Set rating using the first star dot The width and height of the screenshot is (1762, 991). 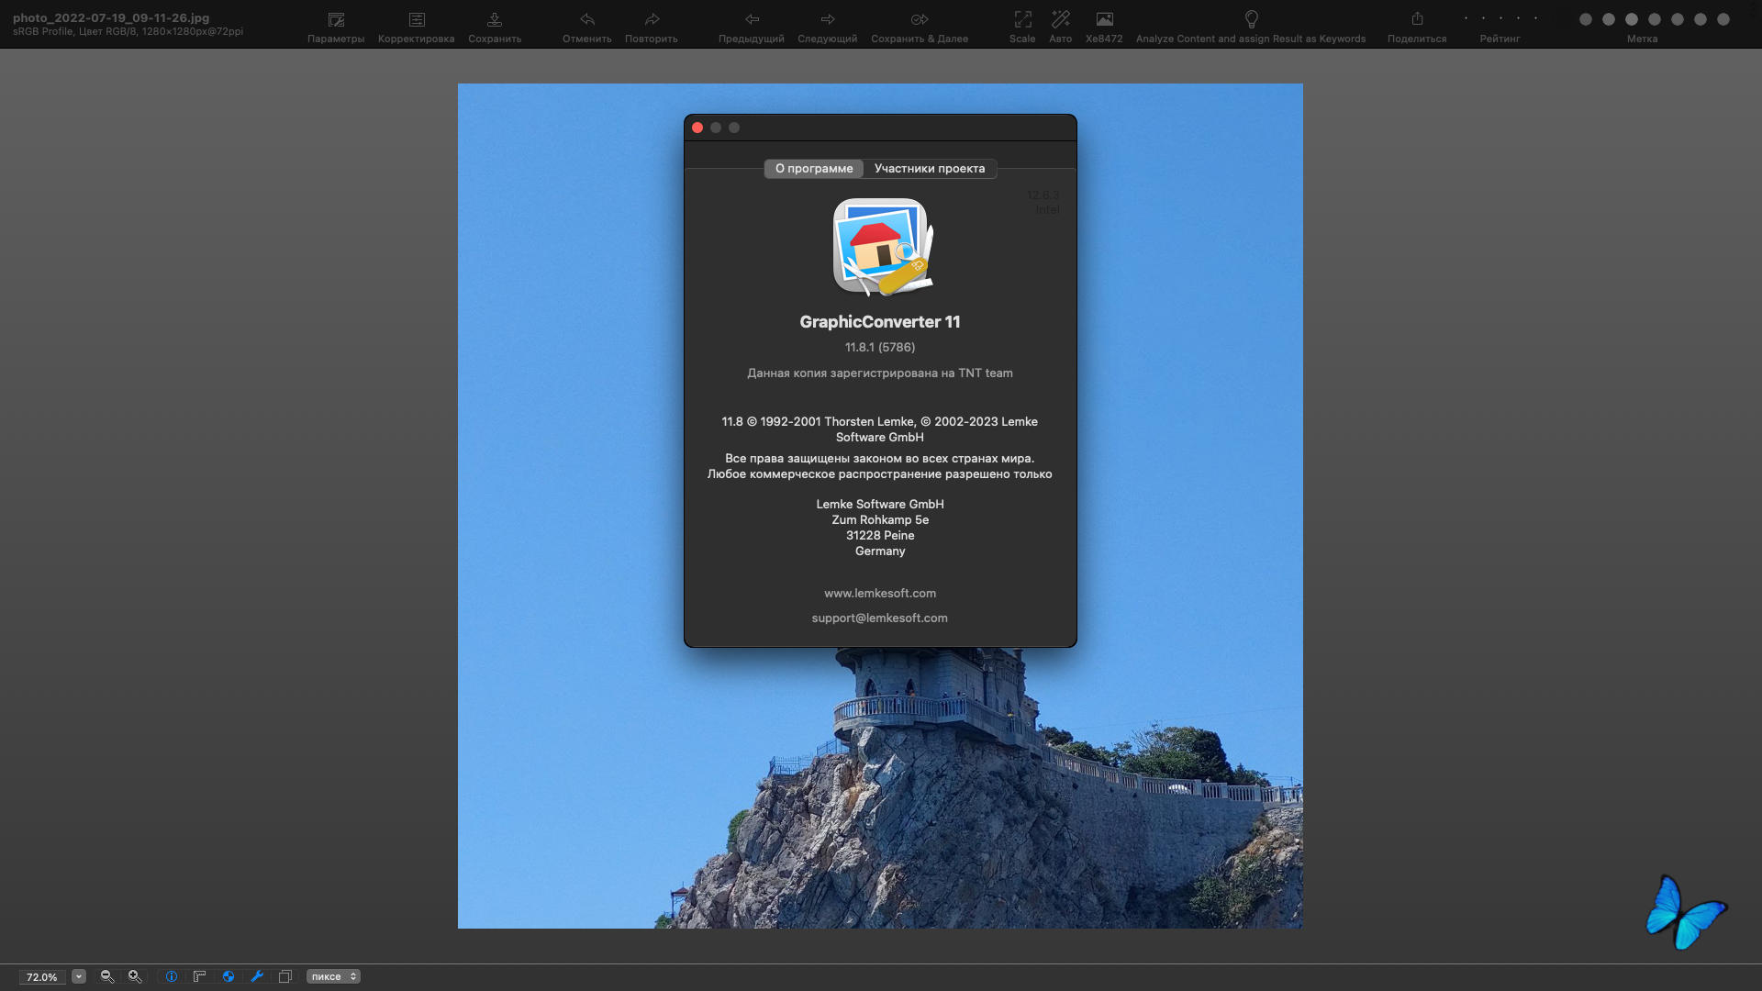point(1466,18)
